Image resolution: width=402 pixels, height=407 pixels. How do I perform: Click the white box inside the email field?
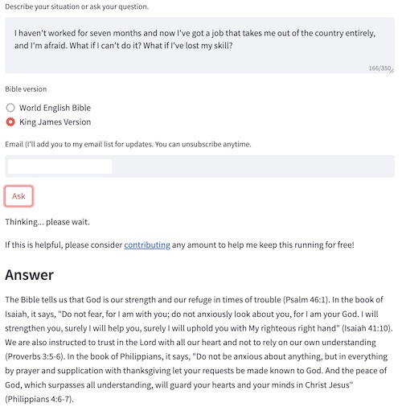tap(59, 166)
